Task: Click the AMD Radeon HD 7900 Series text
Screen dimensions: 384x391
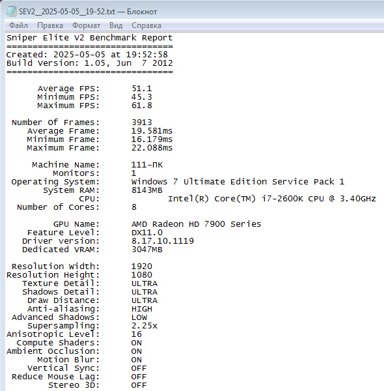Action: (x=197, y=224)
